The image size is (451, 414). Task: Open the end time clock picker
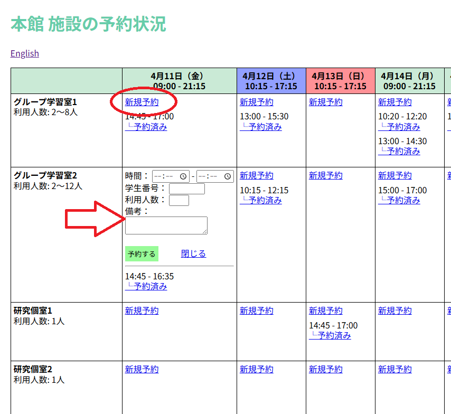(228, 176)
